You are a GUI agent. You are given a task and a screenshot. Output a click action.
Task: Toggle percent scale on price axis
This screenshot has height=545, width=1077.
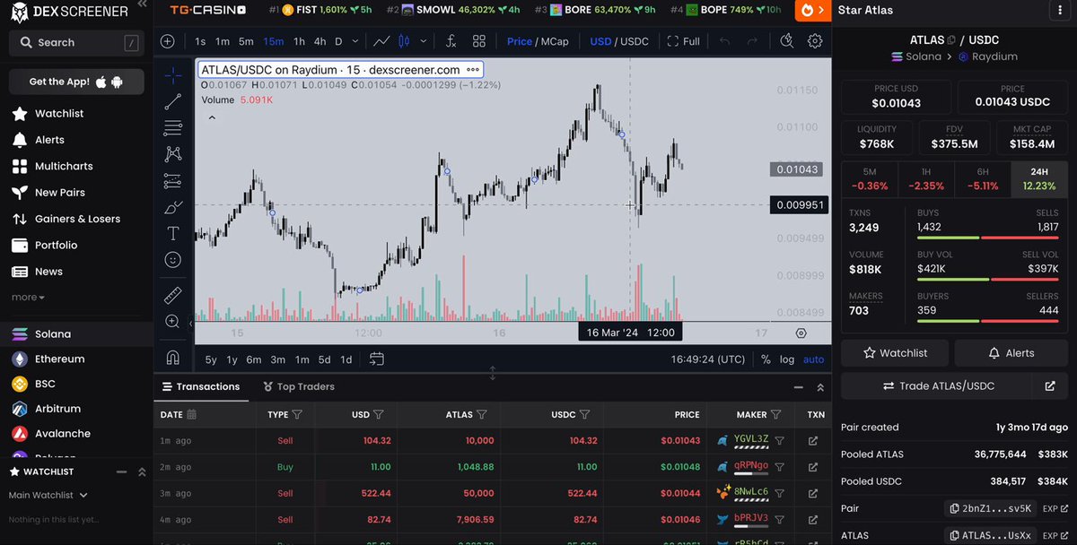click(x=766, y=359)
